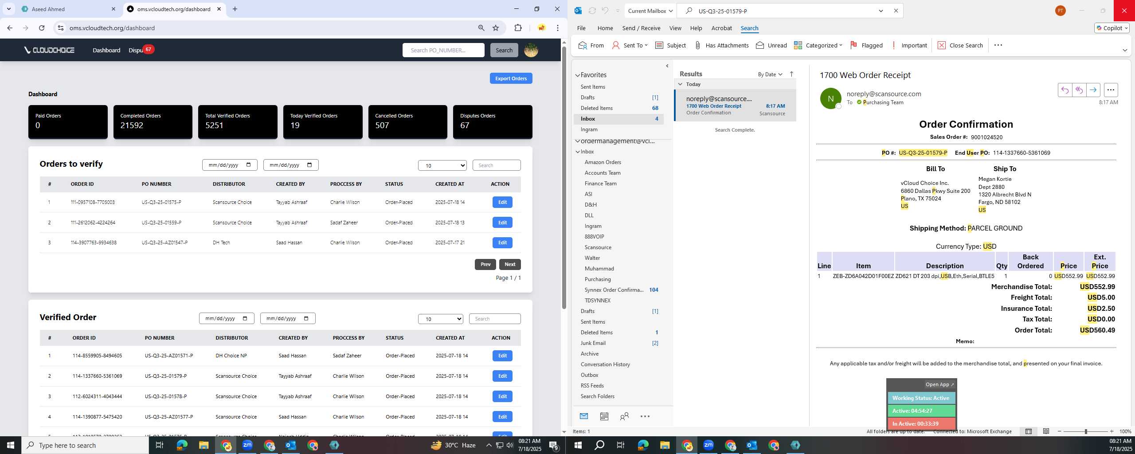Viewport: 1135px width, 454px height.
Task: Filter search by Important messages
Action: 908,45
